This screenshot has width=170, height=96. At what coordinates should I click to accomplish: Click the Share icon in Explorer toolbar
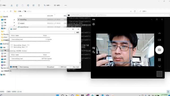(x=33, y=5)
